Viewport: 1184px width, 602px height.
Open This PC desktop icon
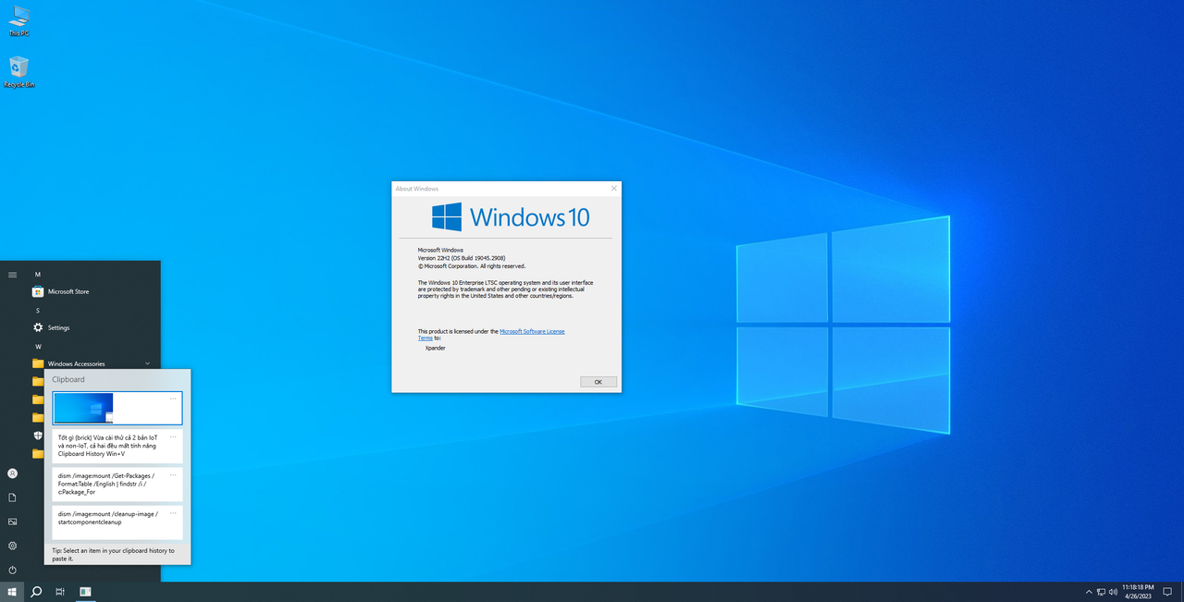(18, 20)
